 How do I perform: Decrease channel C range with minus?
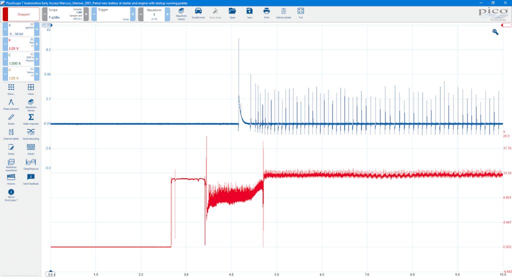pyautogui.click(x=5, y=59)
